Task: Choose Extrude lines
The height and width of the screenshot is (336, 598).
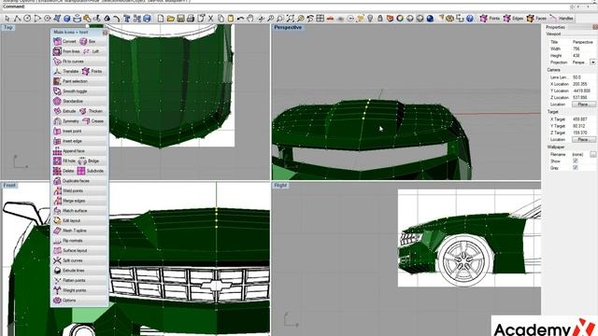Action: [x=69, y=271]
